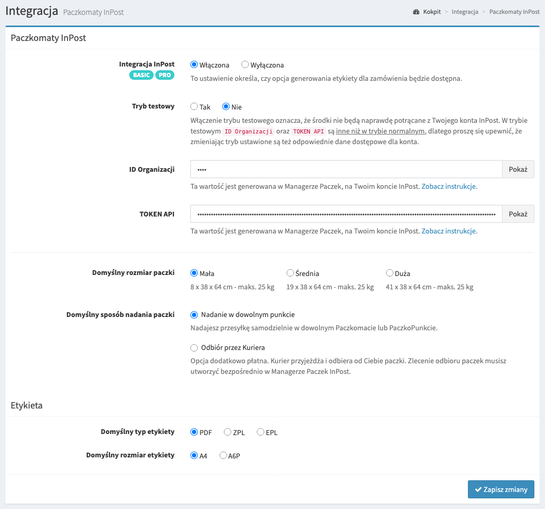
Task: Click into the ID Organizacji field
Action: coord(346,170)
